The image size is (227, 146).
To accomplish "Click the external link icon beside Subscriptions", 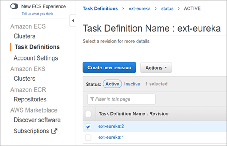I will coord(54,131).
